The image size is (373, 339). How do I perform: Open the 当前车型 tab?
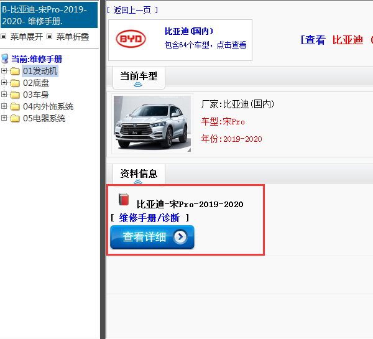[x=139, y=78]
